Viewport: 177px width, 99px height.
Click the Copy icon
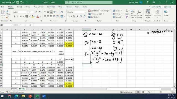7,14
